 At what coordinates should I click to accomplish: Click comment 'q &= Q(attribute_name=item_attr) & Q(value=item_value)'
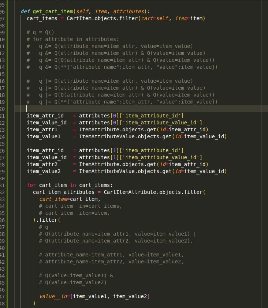(122, 53)
